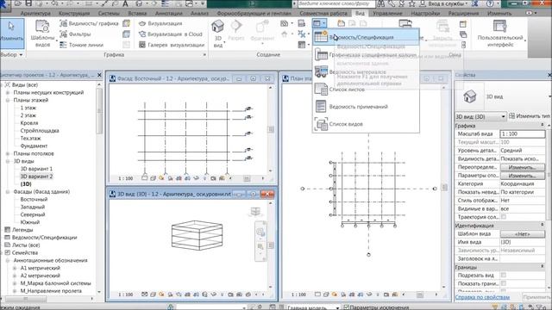Image resolution: width=552 pixels, height=310 pixels.
Task: Toggle Тонкие линии thin lines
Action: (82, 45)
